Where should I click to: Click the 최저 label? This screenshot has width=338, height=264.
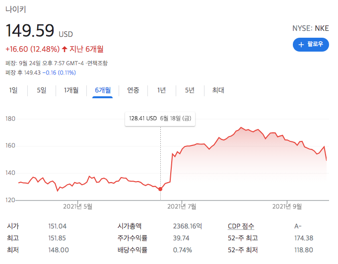13,250
